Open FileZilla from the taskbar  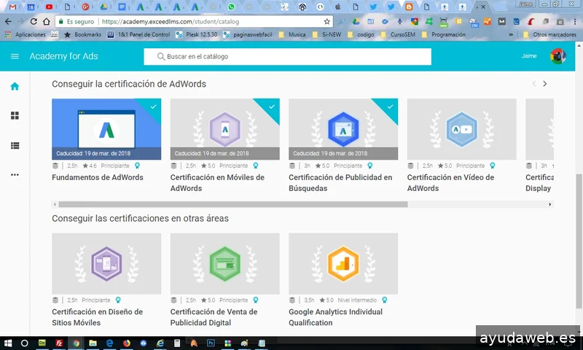[59, 343]
